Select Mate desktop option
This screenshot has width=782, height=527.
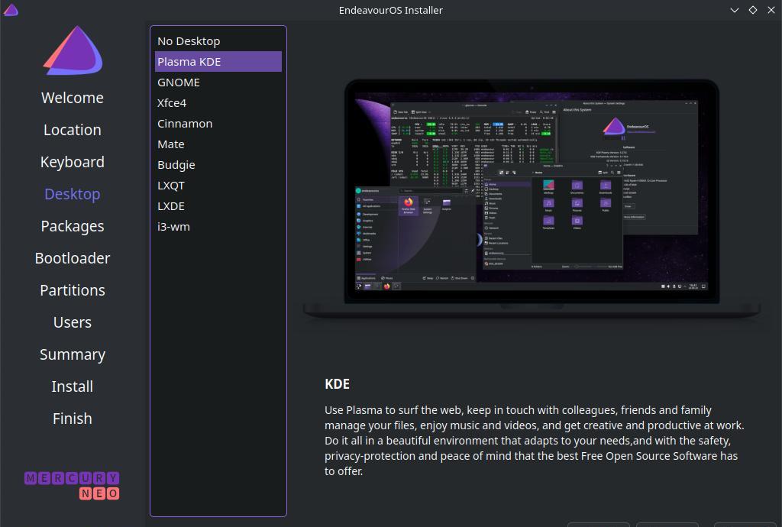click(x=218, y=144)
